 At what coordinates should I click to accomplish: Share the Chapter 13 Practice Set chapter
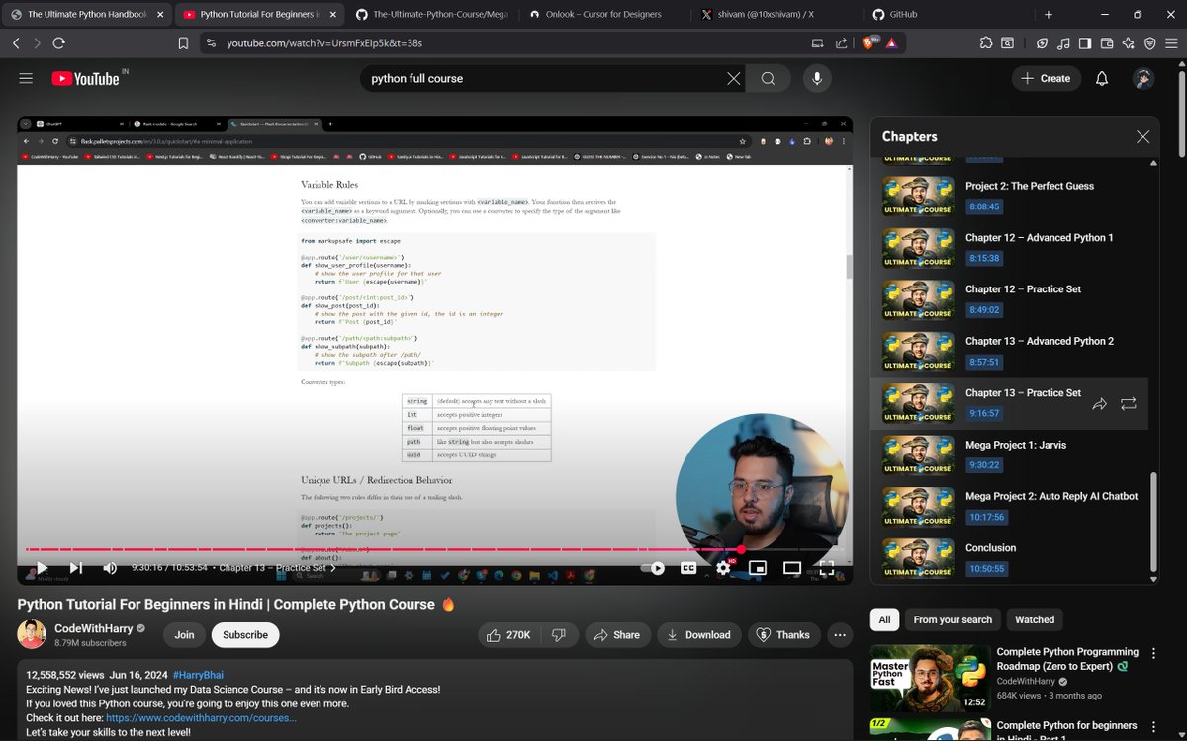tap(1100, 403)
